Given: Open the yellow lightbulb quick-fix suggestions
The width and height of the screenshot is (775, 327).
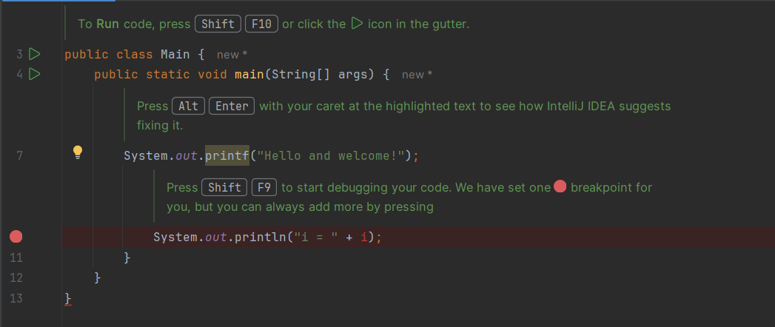Looking at the screenshot, I should 78,152.
